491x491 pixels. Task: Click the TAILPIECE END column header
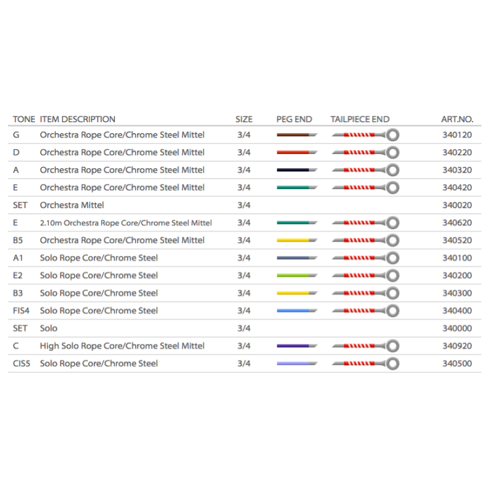tap(360, 119)
